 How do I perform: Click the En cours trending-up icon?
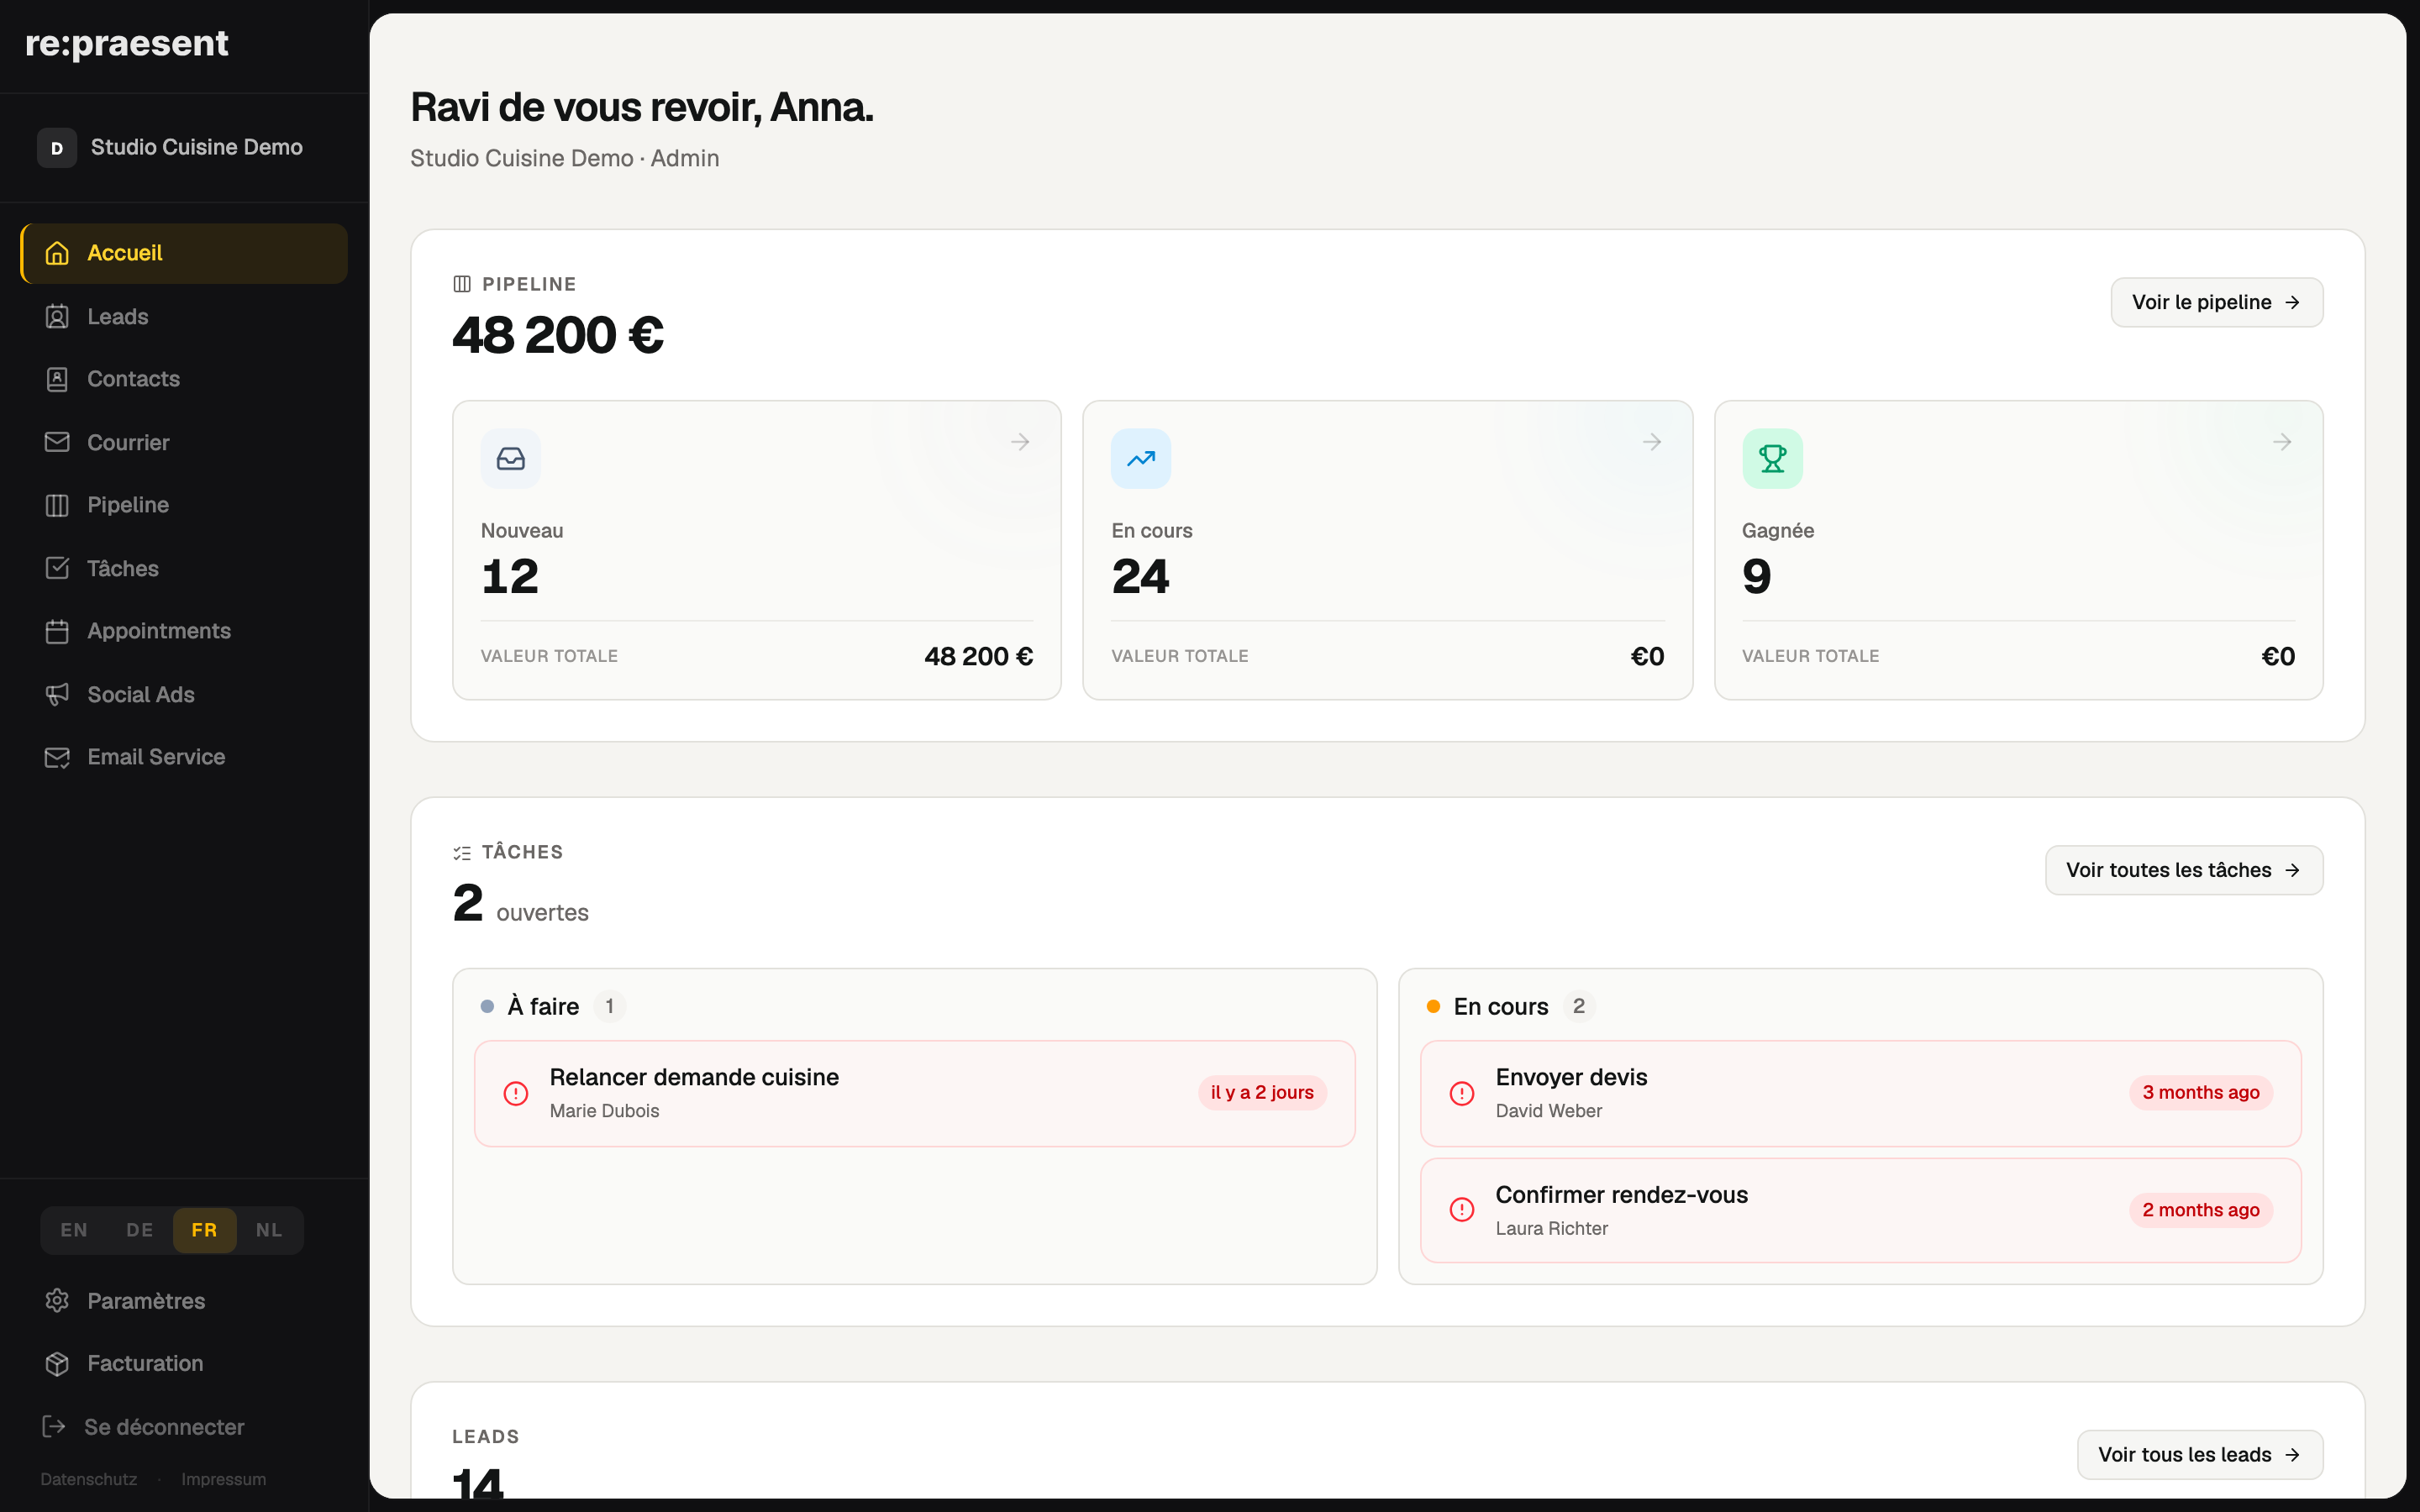pyautogui.click(x=1141, y=459)
